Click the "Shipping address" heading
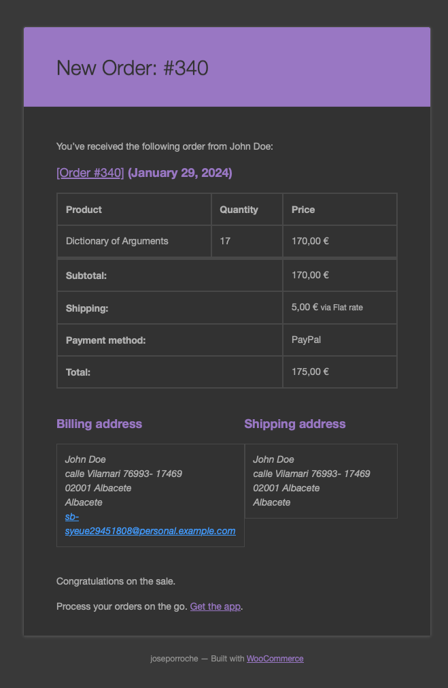The height and width of the screenshot is (688, 448). point(294,424)
